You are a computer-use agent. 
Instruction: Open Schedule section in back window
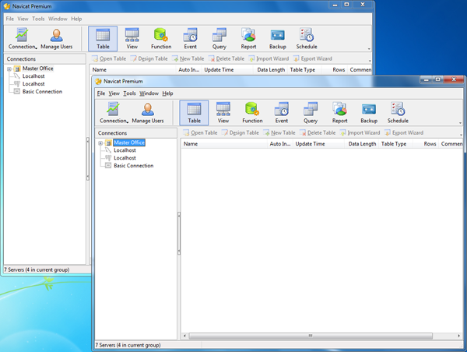[307, 38]
